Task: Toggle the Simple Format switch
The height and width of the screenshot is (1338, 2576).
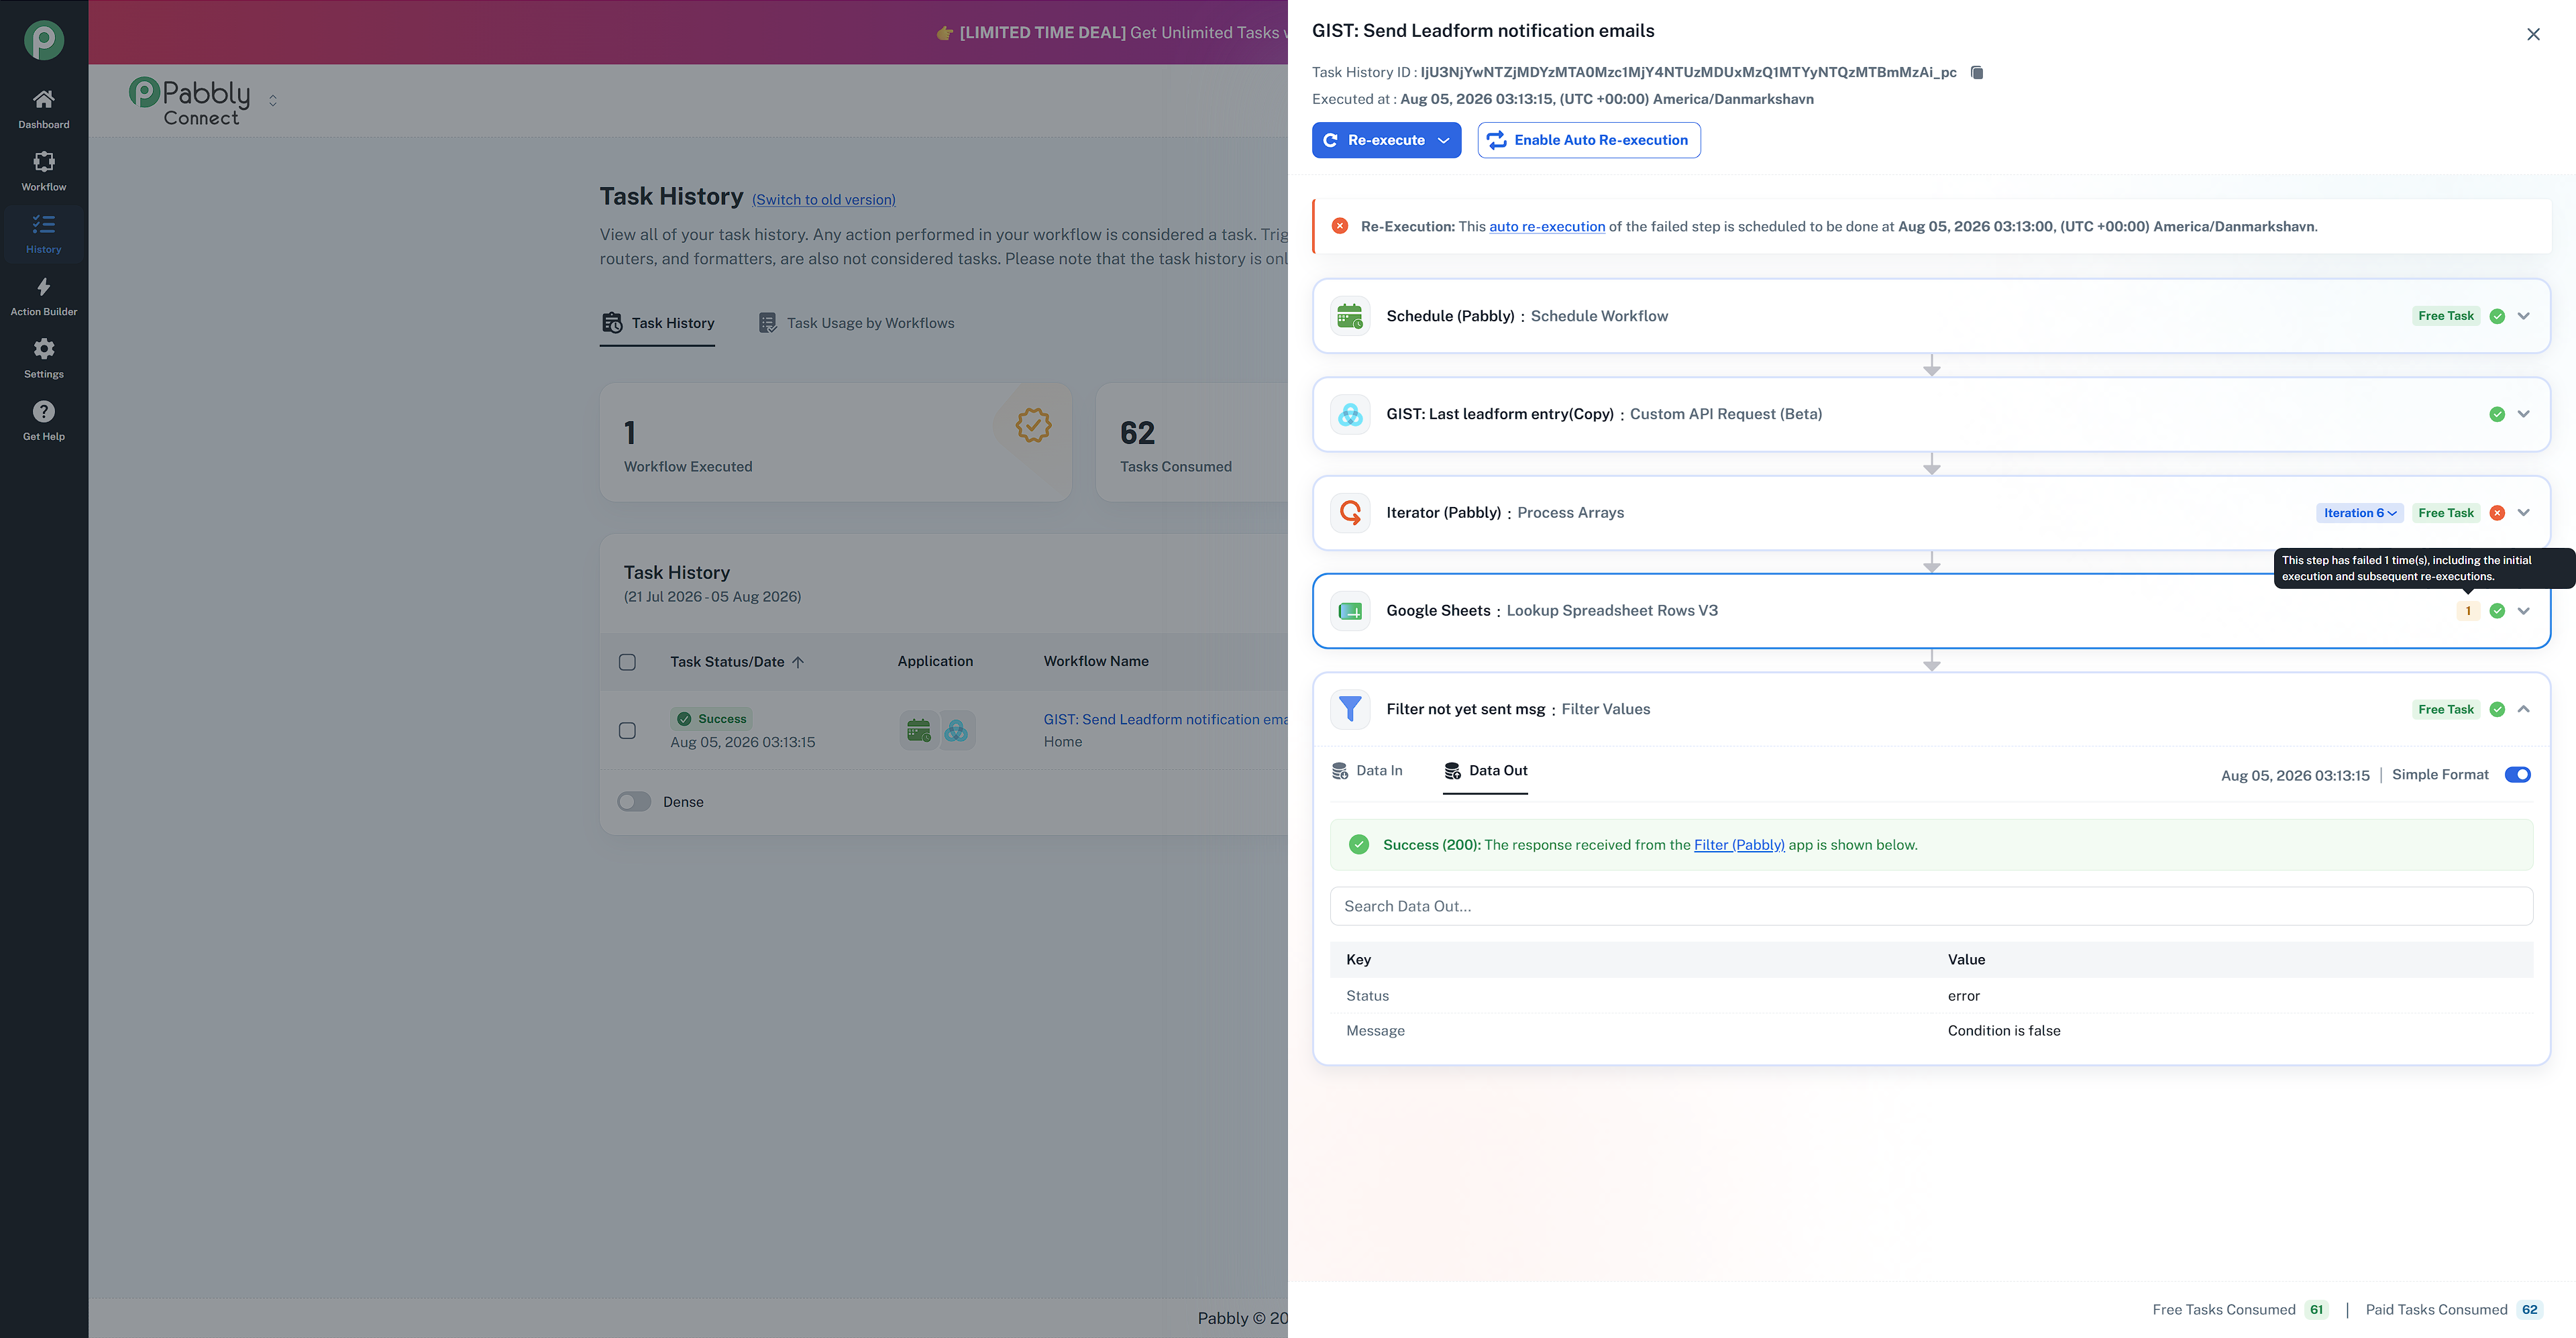Action: (x=2518, y=775)
